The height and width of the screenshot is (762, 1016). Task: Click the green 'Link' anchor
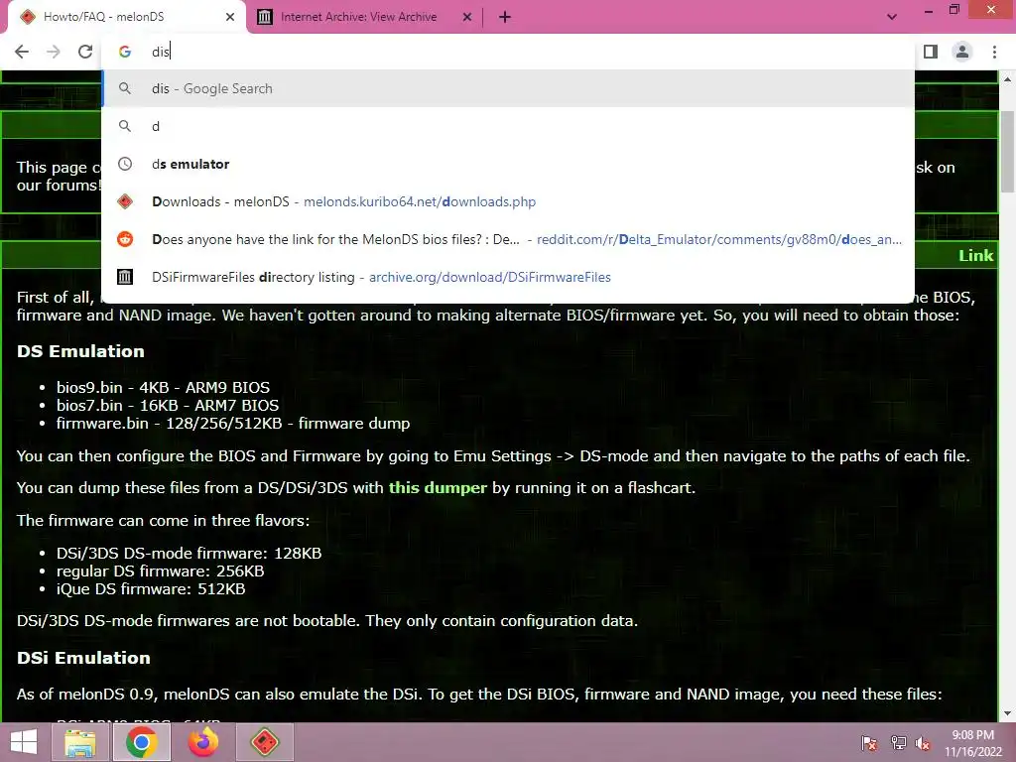pos(976,256)
